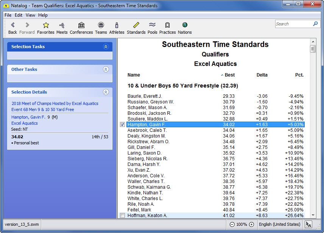
Task: Collapse the Other Tasks panel
Action: pos(106,69)
